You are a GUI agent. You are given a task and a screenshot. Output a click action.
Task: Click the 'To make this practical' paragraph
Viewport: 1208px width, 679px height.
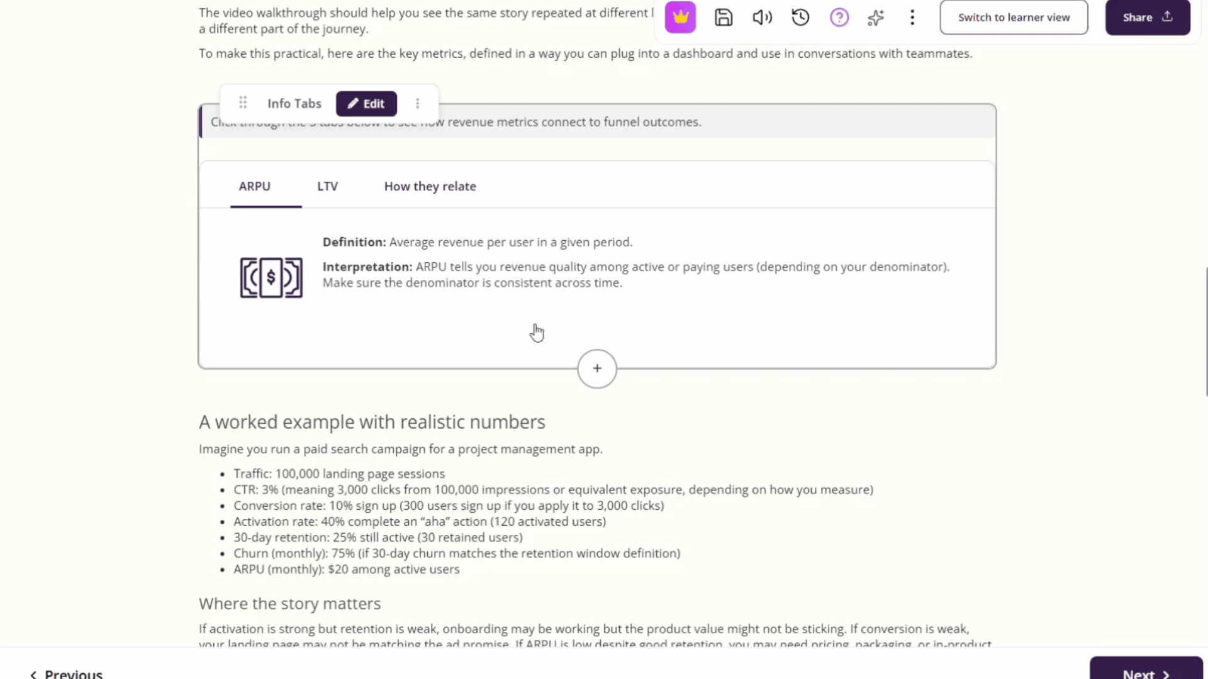click(x=586, y=53)
